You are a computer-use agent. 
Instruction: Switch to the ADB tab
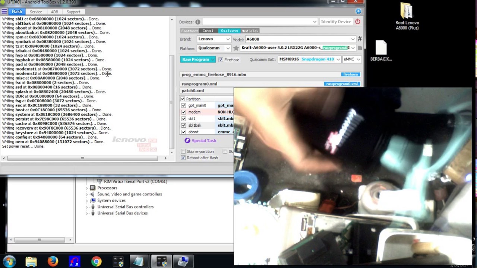(x=54, y=12)
